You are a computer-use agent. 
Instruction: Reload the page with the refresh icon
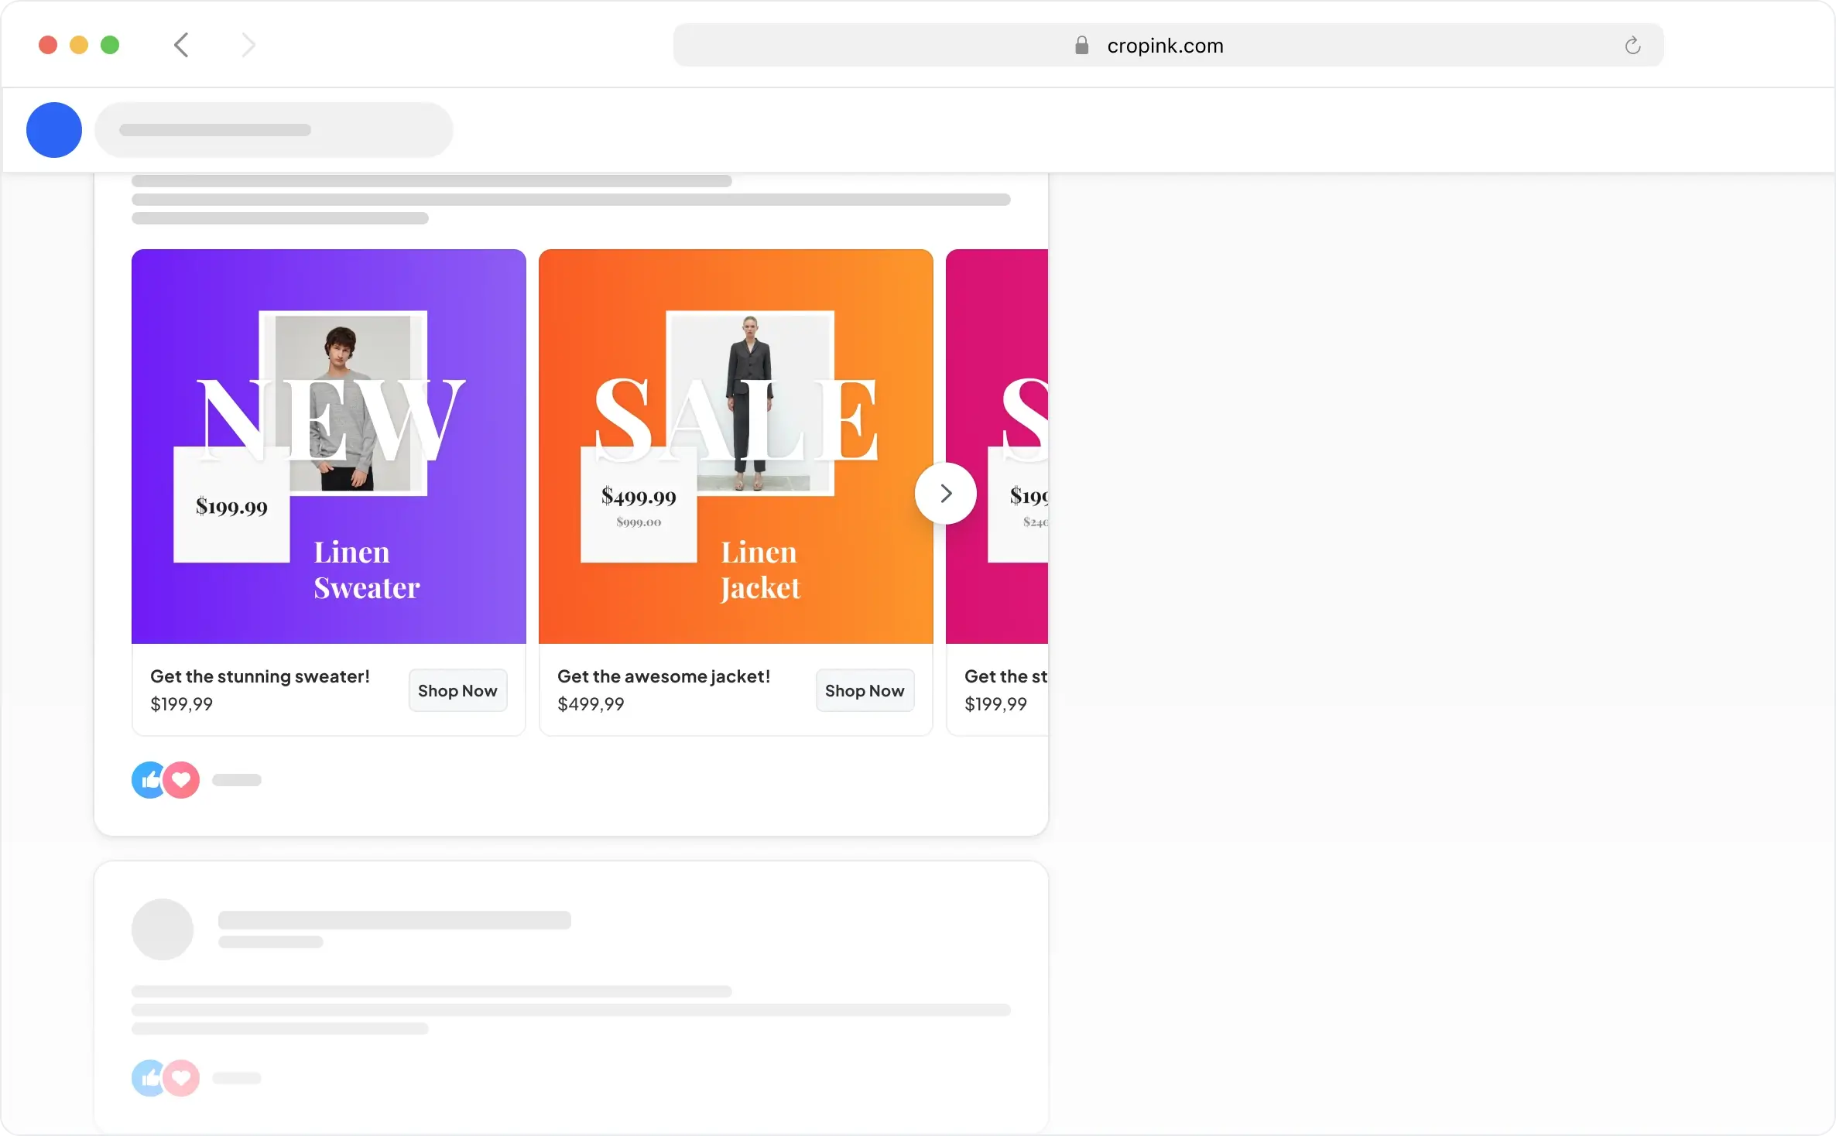[x=1632, y=46]
